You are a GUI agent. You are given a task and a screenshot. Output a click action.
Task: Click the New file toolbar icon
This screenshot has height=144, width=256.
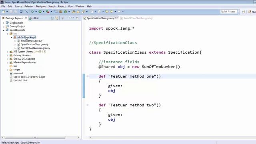[4, 12]
